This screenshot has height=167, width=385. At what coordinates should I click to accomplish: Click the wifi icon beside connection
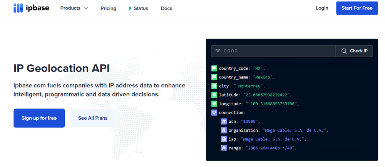[214, 113]
